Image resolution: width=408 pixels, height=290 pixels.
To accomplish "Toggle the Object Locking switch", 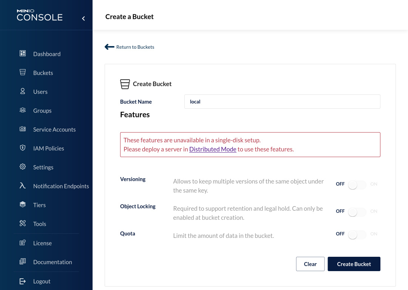I will pos(357,212).
